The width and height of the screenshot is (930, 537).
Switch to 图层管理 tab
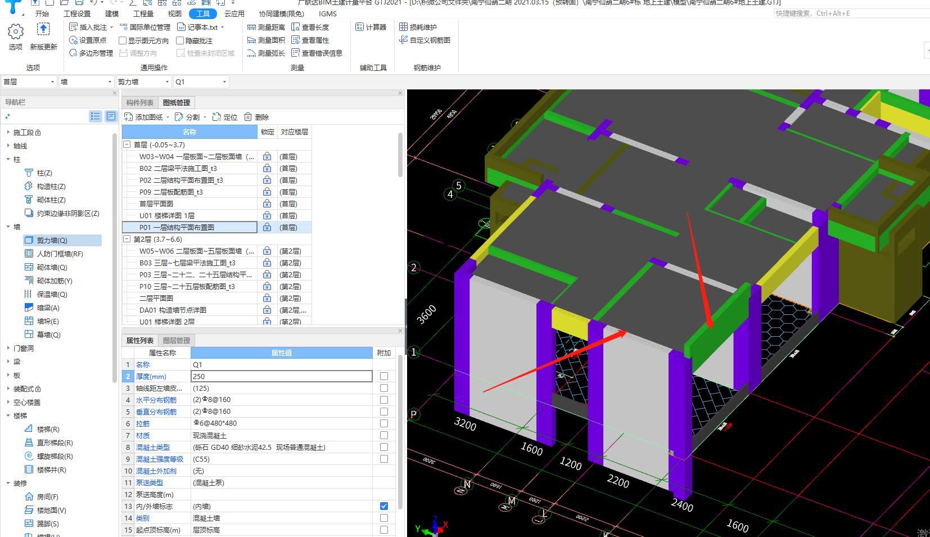point(177,340)
